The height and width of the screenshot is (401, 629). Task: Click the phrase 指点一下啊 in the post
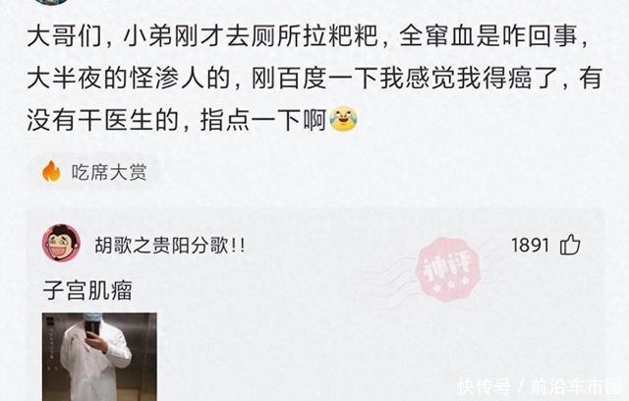tap(262, 120)
